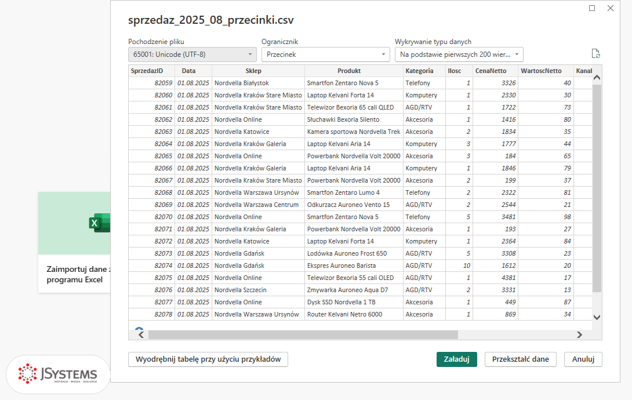Click the Laptop Kelvani Forta 14 cell in row 82060
This screenshot has width=632, height=400.
coord(354,95)
